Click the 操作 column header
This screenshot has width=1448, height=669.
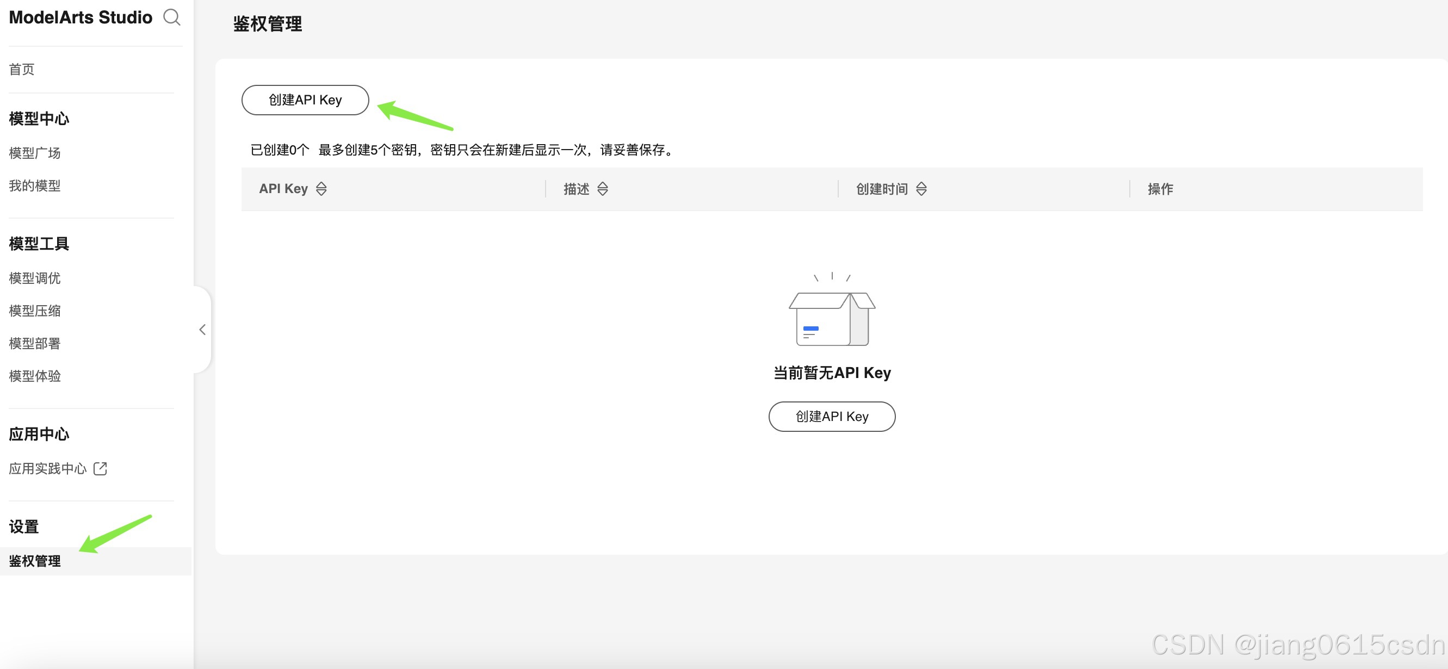(1160, 189)
